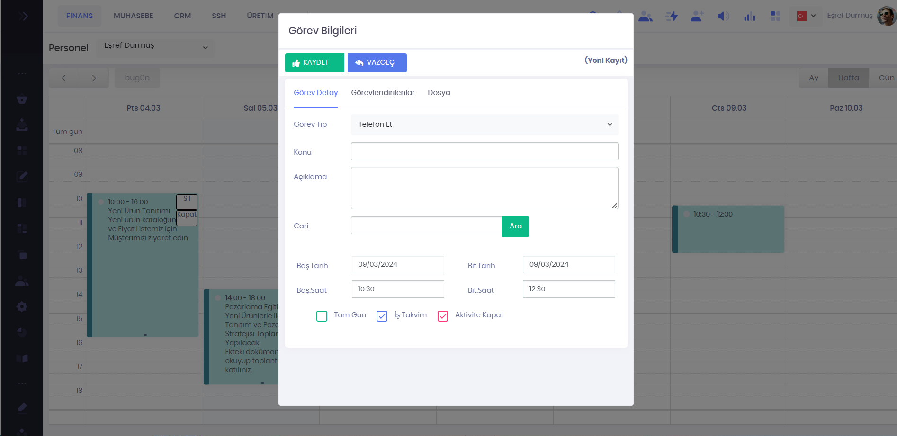Enable the Tüm Gün checkbox
The height and width of the screenshot is (436, 897).
pyautogui.click(x=322, y=316)
